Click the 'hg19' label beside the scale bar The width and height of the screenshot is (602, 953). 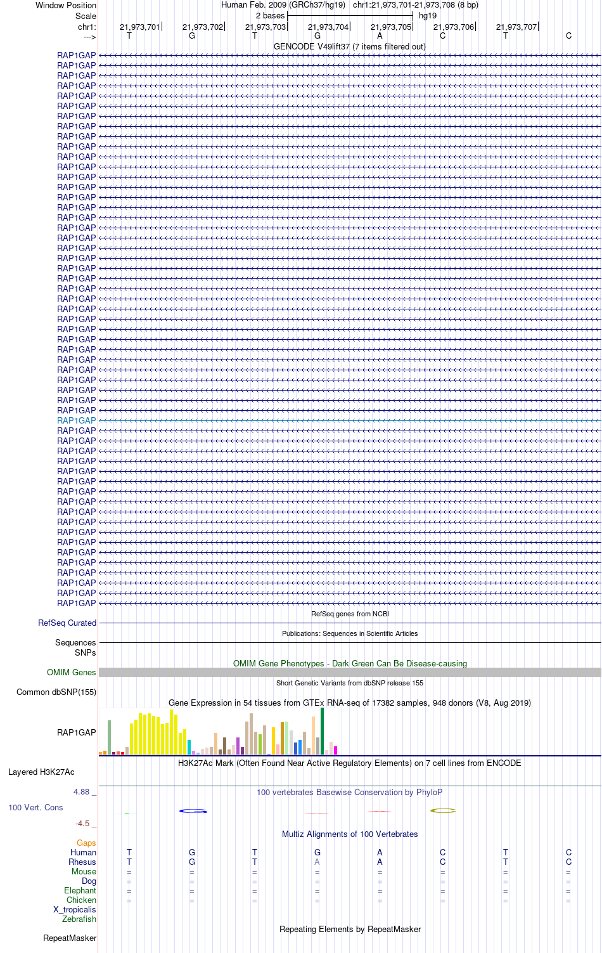tap(428, 16)
